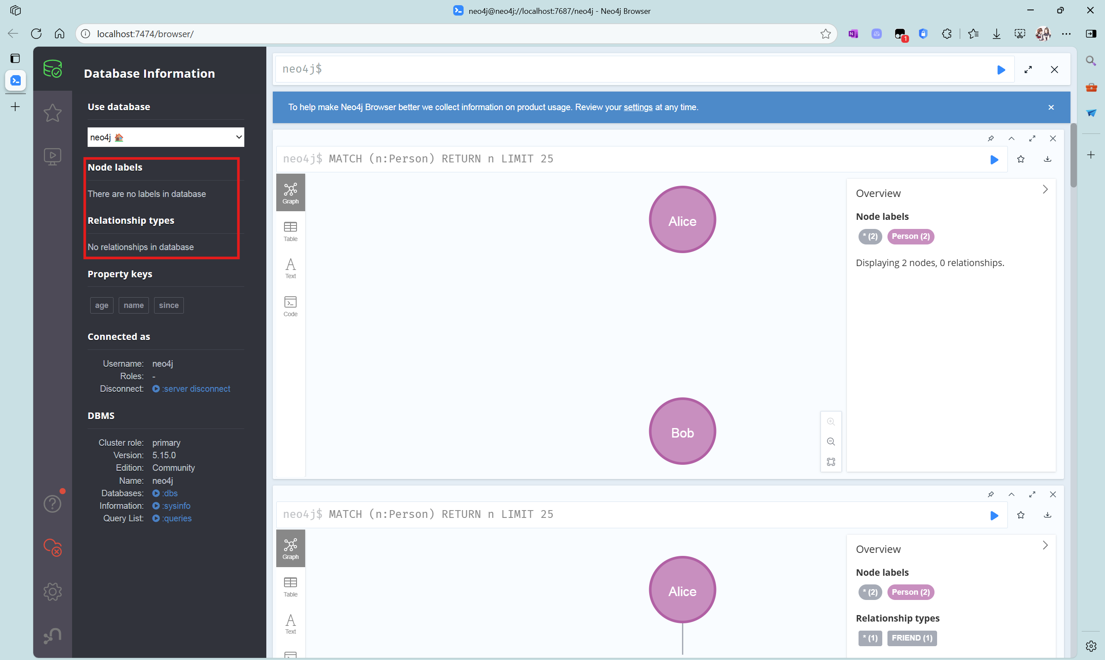Select the age property key
1105x660 pixels.
tap(101, 305)
